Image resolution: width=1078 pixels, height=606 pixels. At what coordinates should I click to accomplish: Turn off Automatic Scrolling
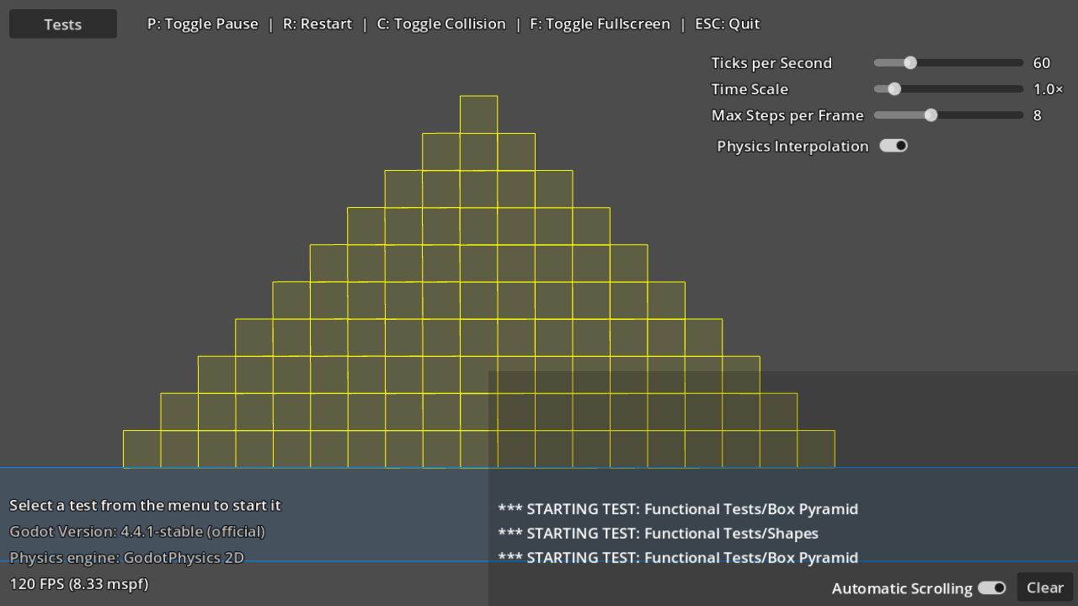[991, 587]
